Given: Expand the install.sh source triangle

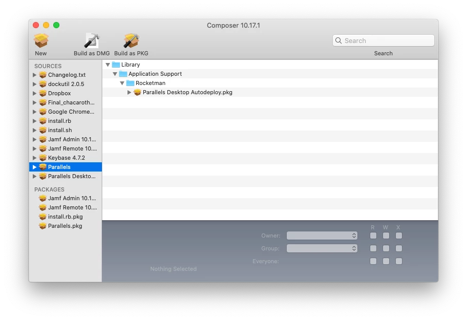Looking at the screenshot, I should point(34,130).
